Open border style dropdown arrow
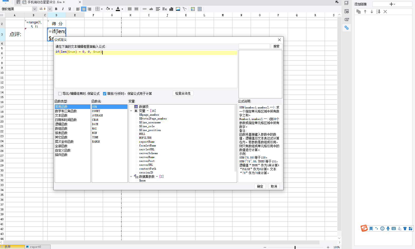 [102, 9]
